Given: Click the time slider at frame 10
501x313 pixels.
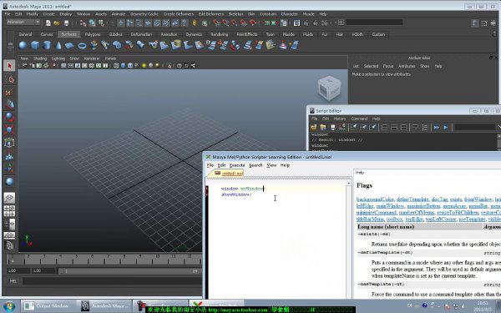Looking at the screenshot, I should 158,259.
